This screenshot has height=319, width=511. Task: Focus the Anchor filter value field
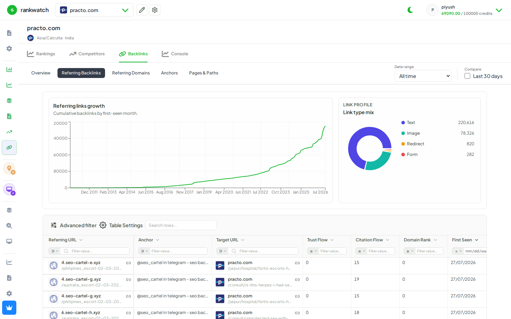click(x=179, y=251)
